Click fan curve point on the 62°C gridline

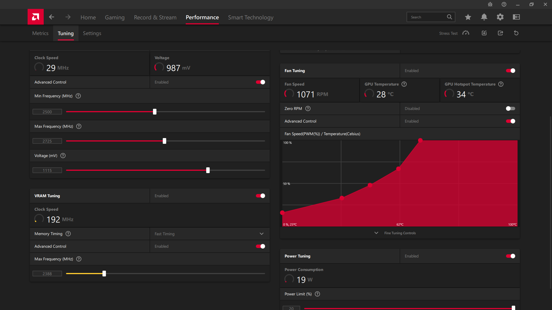(x=398, y=169)
